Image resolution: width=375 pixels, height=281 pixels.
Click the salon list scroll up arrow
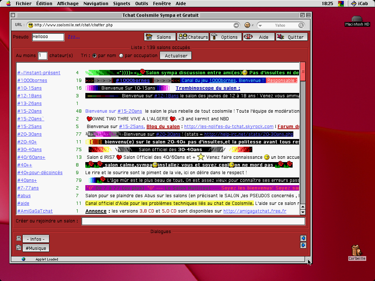point(303,207)
